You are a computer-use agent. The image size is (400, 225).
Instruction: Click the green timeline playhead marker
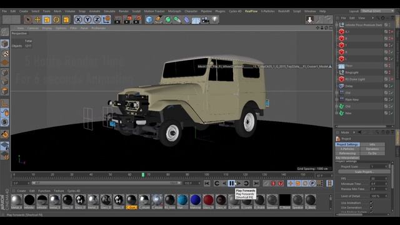point(143,175)
